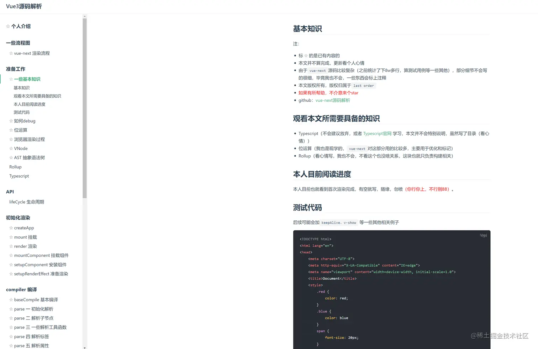The image size is (538, 349).
Task: Click the 初始化渲染 sidebar group heading
Action: point(18,218)
